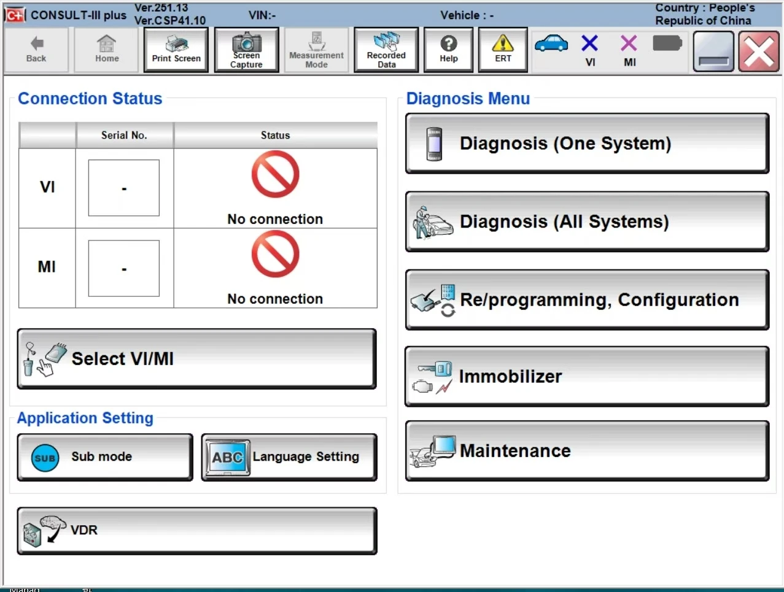
Task: Click the 'Ver.CSP41.10' version text
Action: click(x=170, y=21)
